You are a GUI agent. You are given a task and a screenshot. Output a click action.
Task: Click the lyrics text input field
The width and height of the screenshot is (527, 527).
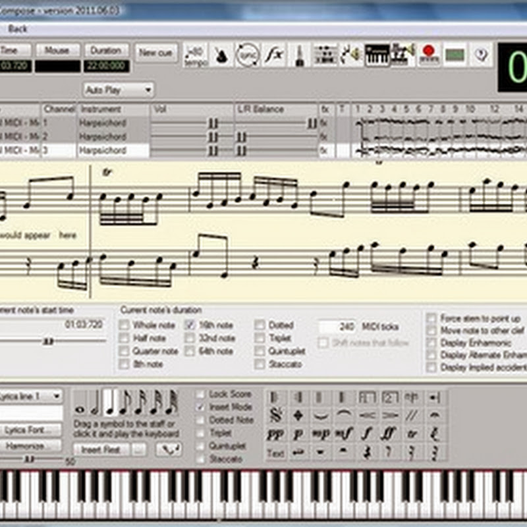tap(31, 413)
